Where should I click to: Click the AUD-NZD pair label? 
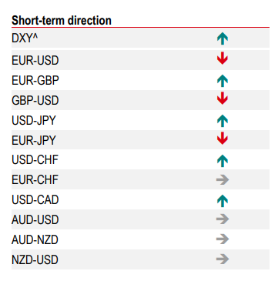[x=35, y=240]
